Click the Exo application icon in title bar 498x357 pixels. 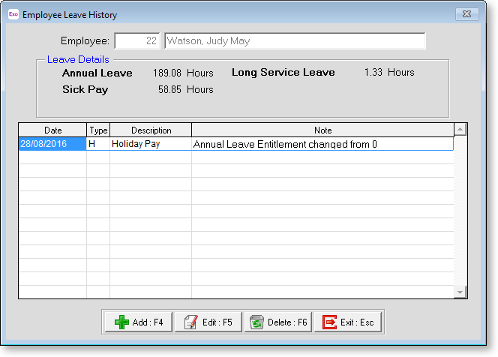coord(13,14)
